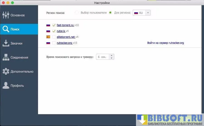
Task: Click the Закачки download icon
Action: click(x=6, y=43)
